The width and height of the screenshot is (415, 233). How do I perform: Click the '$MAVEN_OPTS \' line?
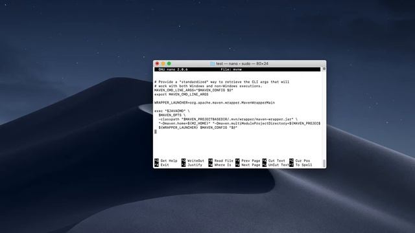coord(172,115)
